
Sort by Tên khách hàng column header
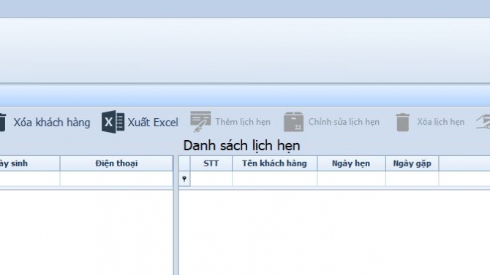(x=274, y=163)
